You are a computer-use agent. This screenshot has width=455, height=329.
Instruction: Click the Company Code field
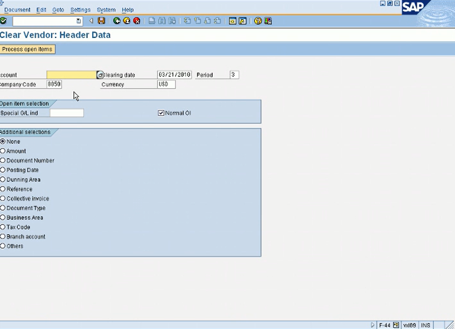click(54, 85)
